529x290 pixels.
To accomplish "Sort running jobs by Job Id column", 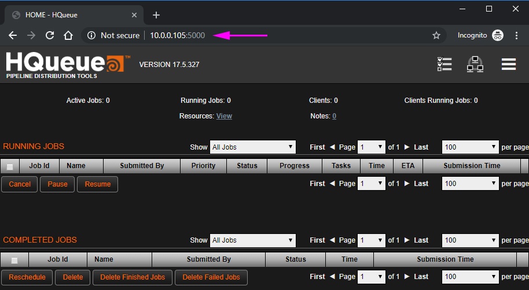I will coord(39,166).
